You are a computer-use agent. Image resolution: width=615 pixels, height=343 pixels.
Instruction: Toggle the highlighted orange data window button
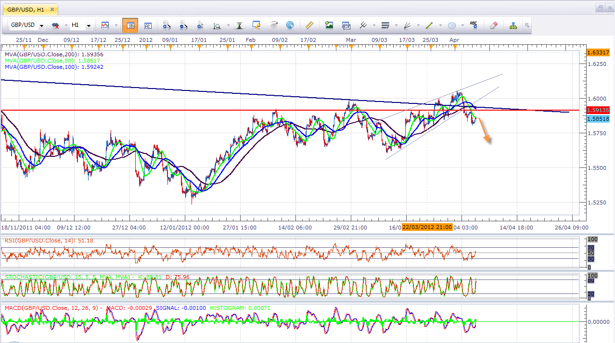130,25
